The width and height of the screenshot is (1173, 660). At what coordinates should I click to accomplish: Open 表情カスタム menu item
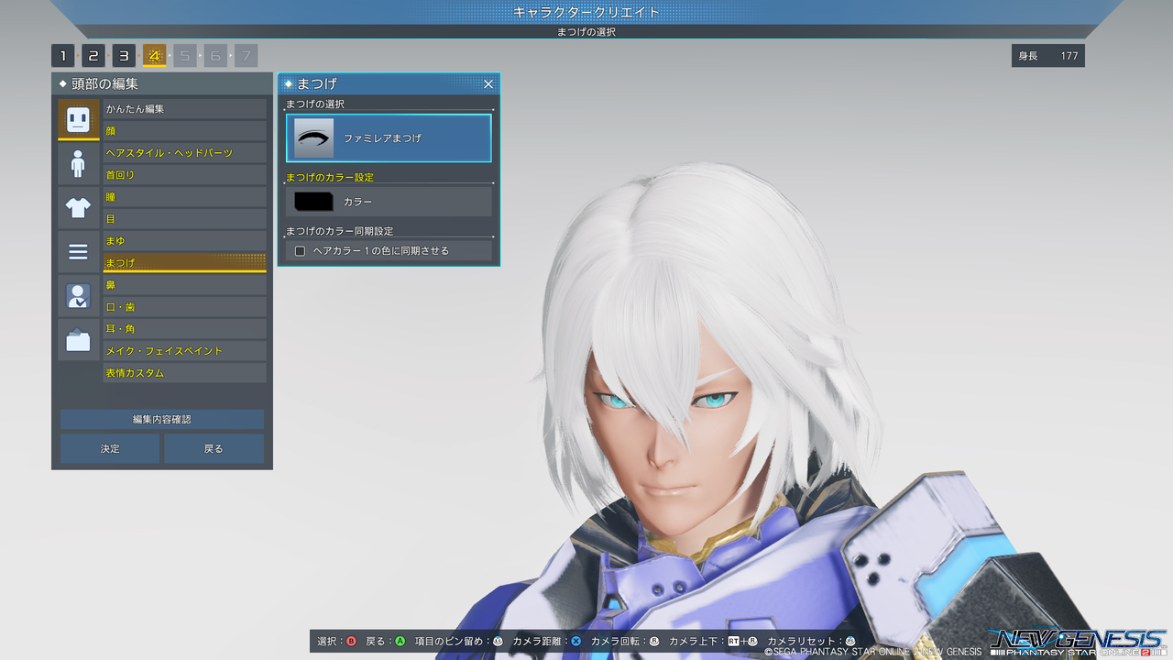tap(184, 373)
